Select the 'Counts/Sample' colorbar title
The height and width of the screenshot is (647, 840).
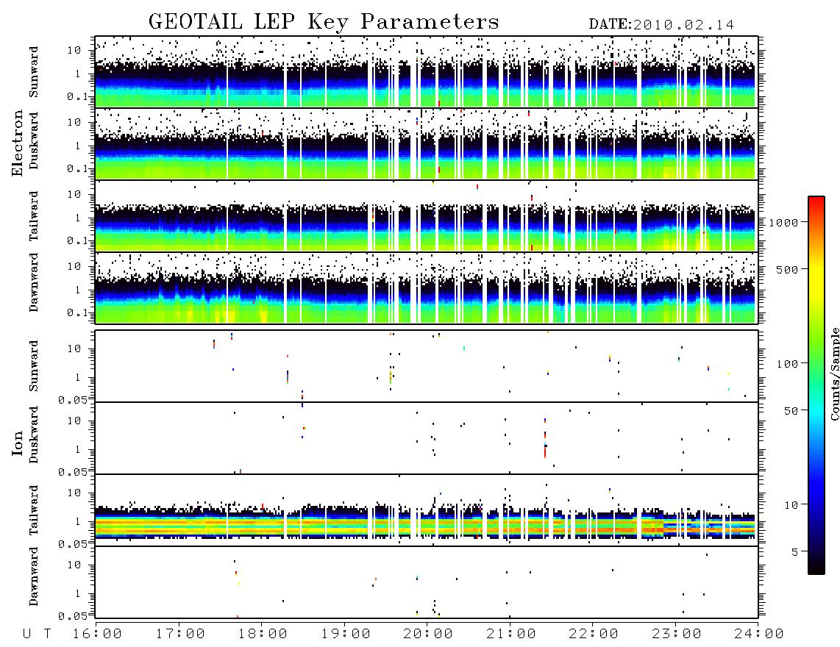pyautogui.click(x=834, y=373)
